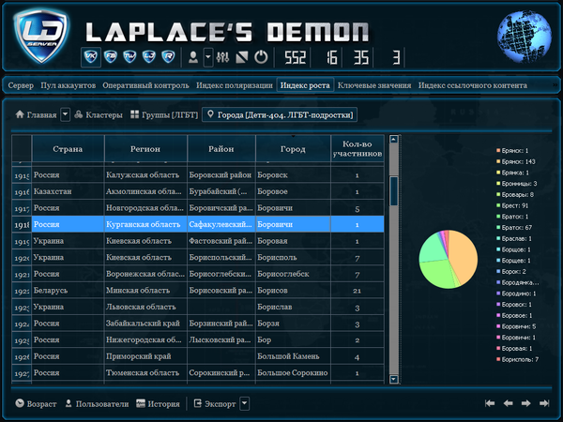Screen dimensions: 563x422
Task: Click the pie chart
Action: click(449, 259)
